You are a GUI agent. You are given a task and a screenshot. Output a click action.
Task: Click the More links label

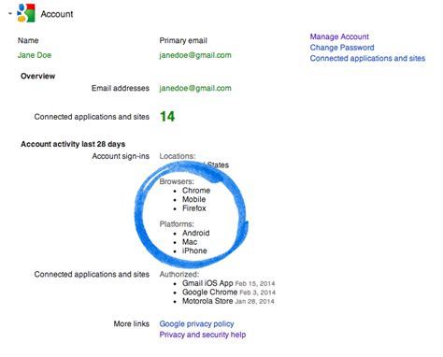pos(132,324)
